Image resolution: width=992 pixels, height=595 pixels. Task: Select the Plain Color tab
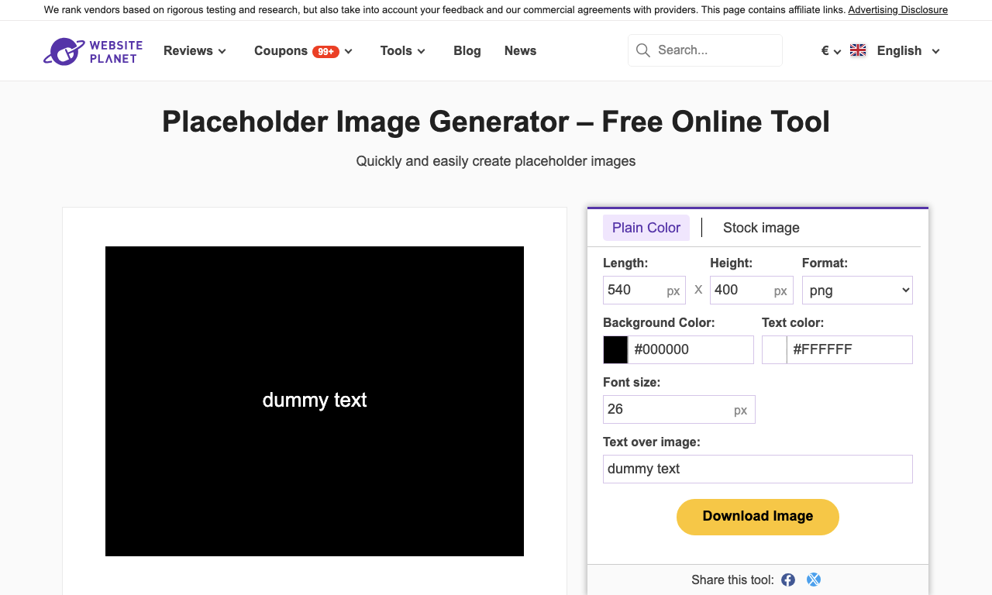point(646,228)
